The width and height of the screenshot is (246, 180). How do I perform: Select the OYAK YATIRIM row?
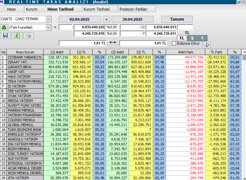point(121,96)
